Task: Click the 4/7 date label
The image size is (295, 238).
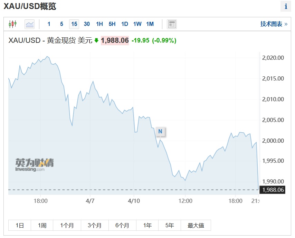Action: [90, 201]
